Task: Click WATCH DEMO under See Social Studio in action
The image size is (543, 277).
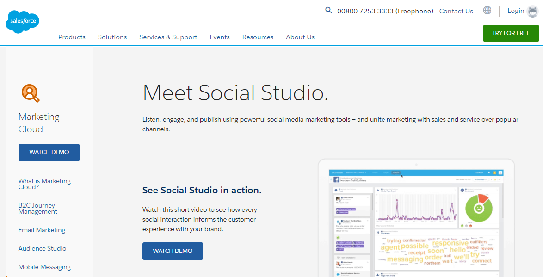Action: click(x=173, y=251)
